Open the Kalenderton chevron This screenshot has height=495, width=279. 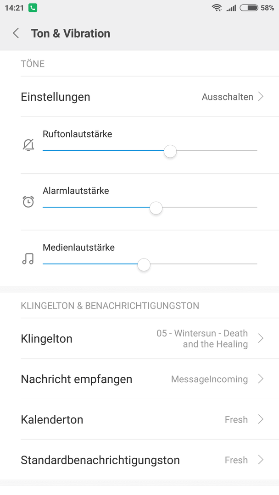tap(261, 419)
